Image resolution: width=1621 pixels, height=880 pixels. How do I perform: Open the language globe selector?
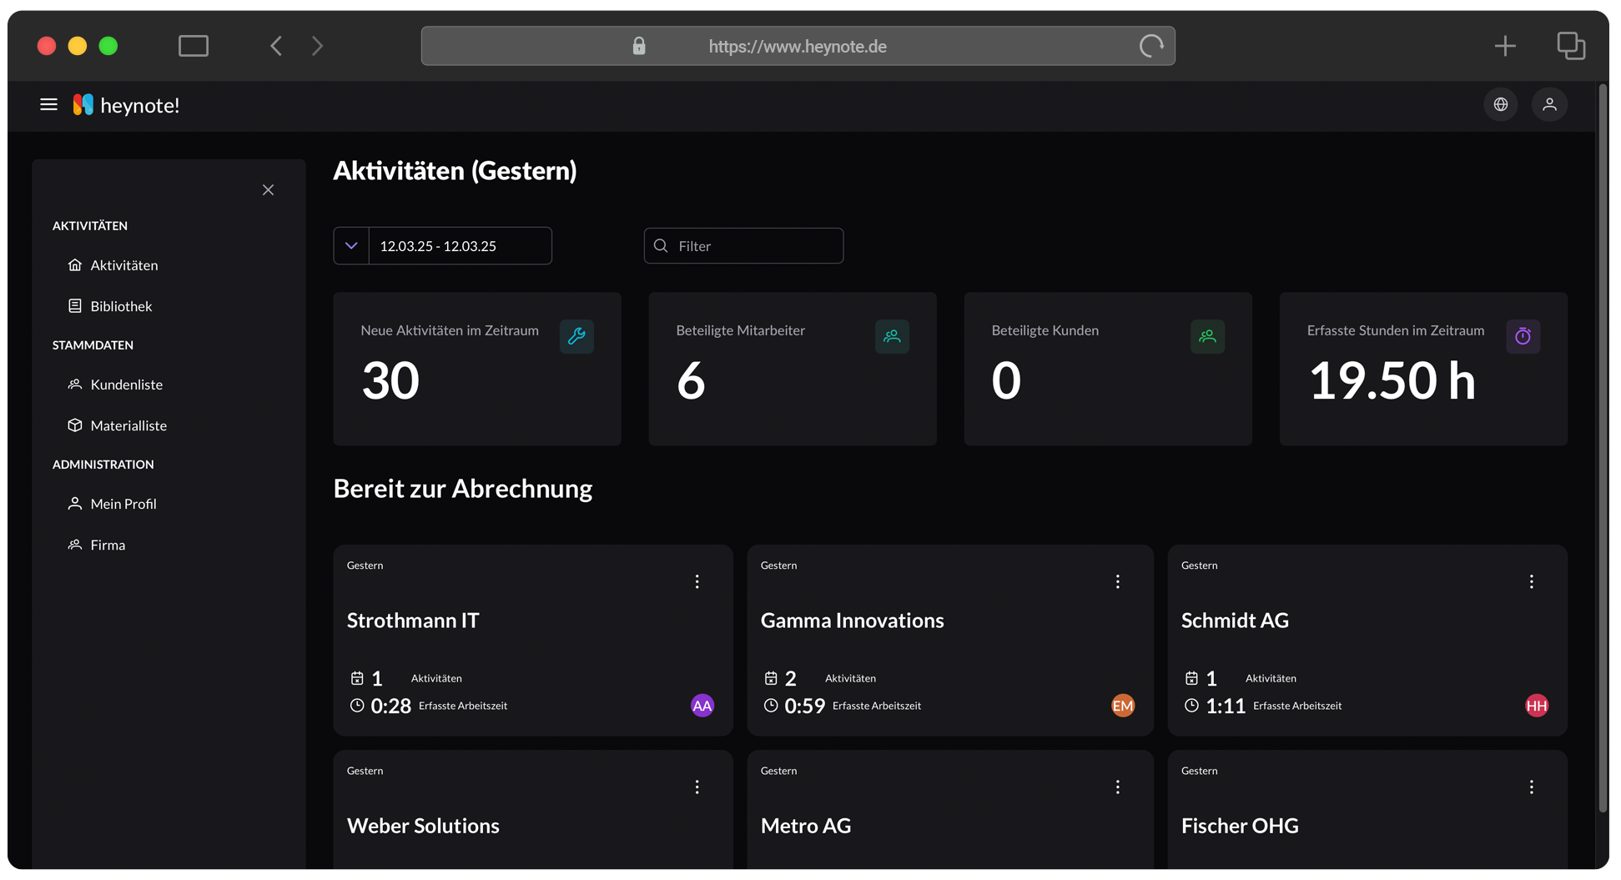1501,104
